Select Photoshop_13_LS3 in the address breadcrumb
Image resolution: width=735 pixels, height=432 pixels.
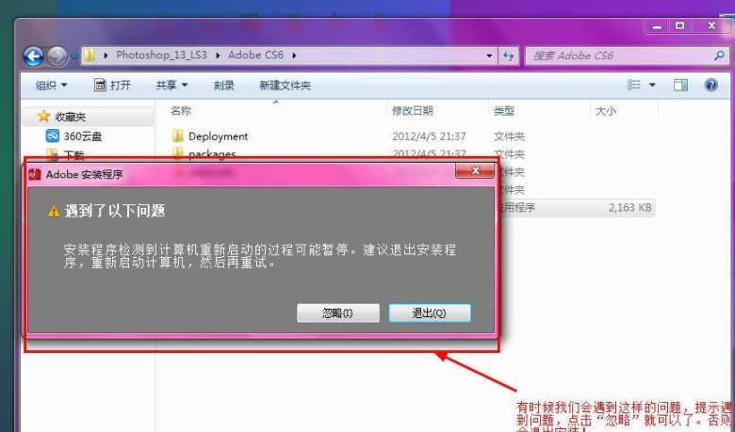point(161,55)
